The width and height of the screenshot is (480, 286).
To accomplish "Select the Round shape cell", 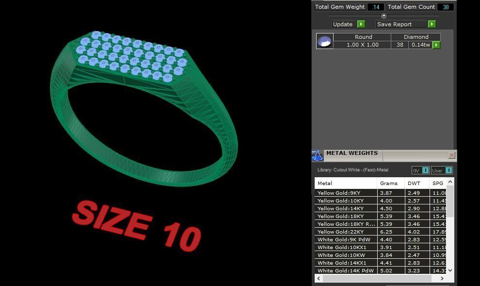I will (362, 37).
